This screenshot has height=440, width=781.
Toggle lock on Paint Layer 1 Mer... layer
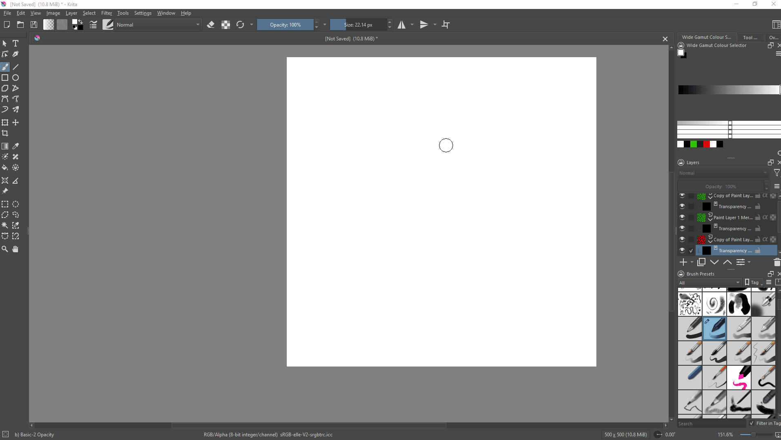[758, 218]
